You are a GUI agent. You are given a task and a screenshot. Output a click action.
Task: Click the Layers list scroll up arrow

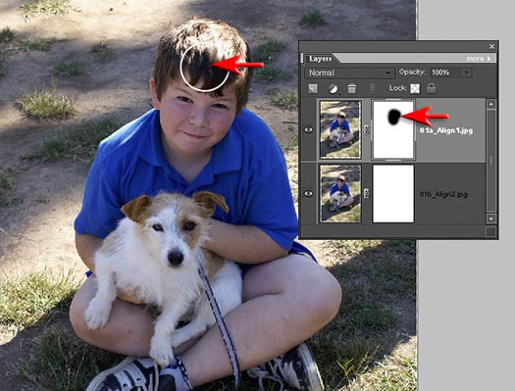tap(491, 105)
